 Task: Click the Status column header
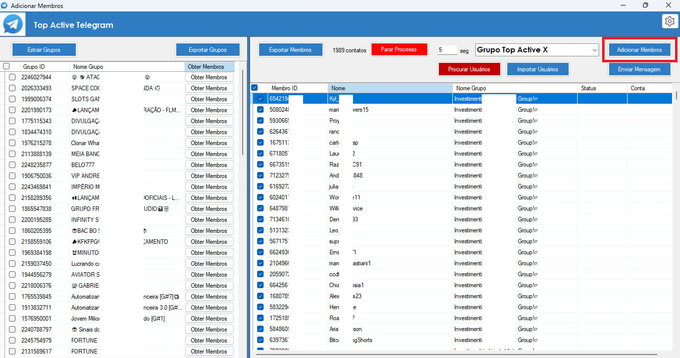[x=602, y=88]
